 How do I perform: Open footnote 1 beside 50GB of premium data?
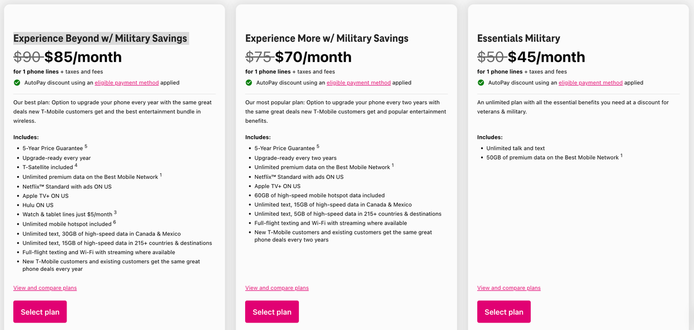(622, 156)
